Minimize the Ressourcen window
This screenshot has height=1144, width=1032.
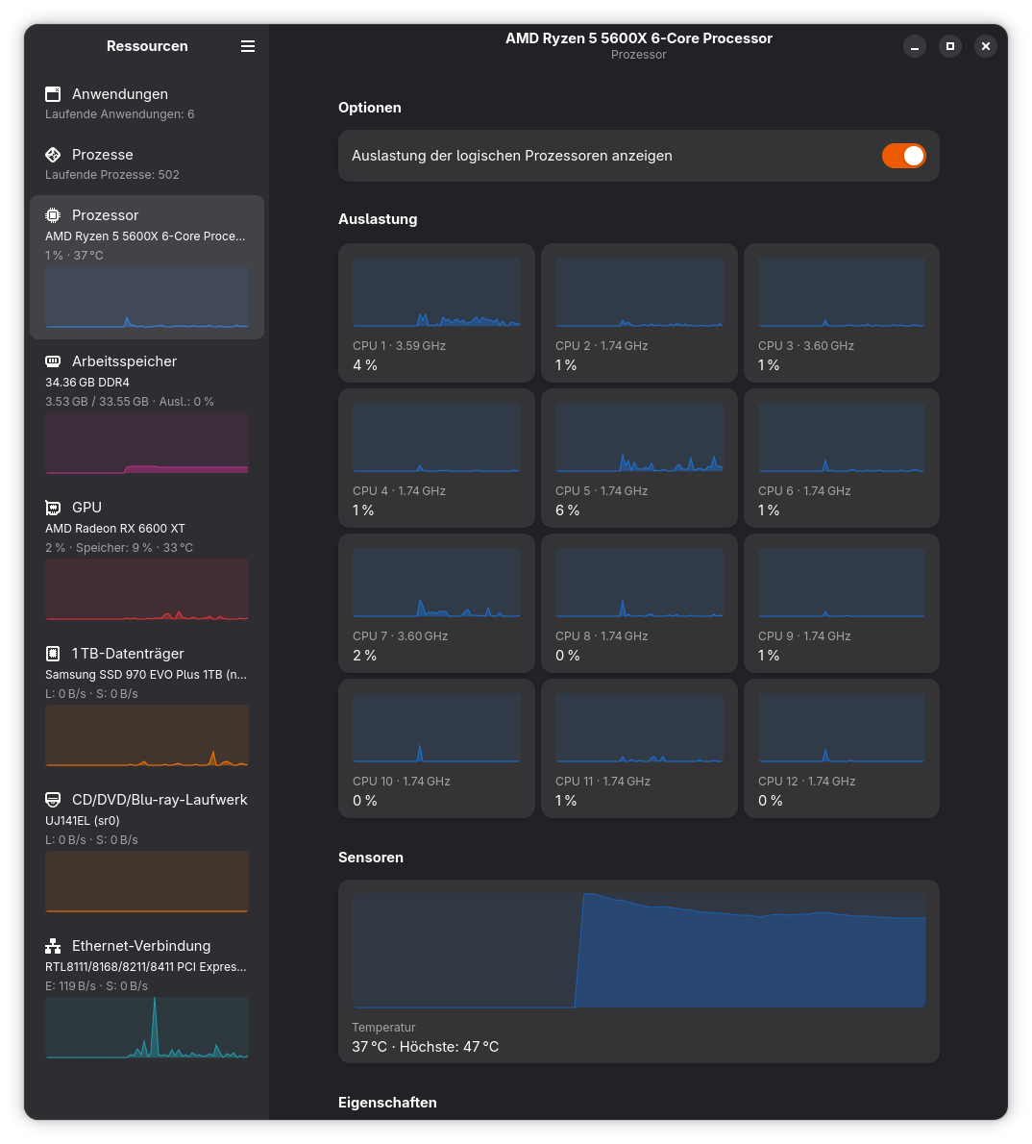(x=915, y=46)
